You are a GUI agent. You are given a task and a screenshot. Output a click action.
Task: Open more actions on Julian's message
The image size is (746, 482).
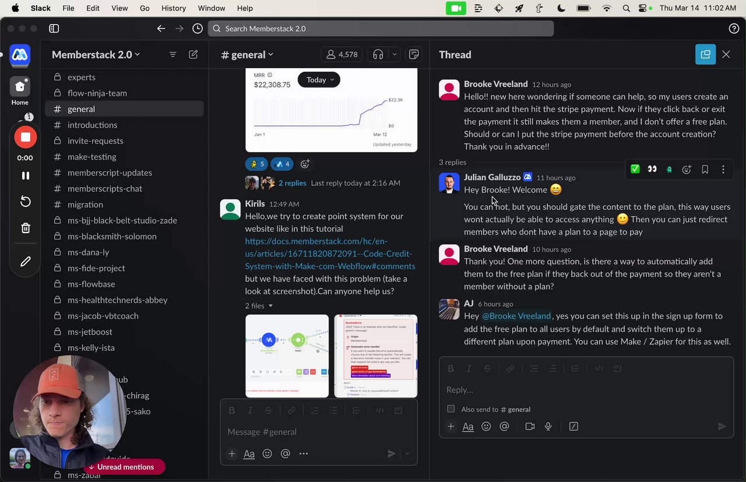[x=723, y=169]
